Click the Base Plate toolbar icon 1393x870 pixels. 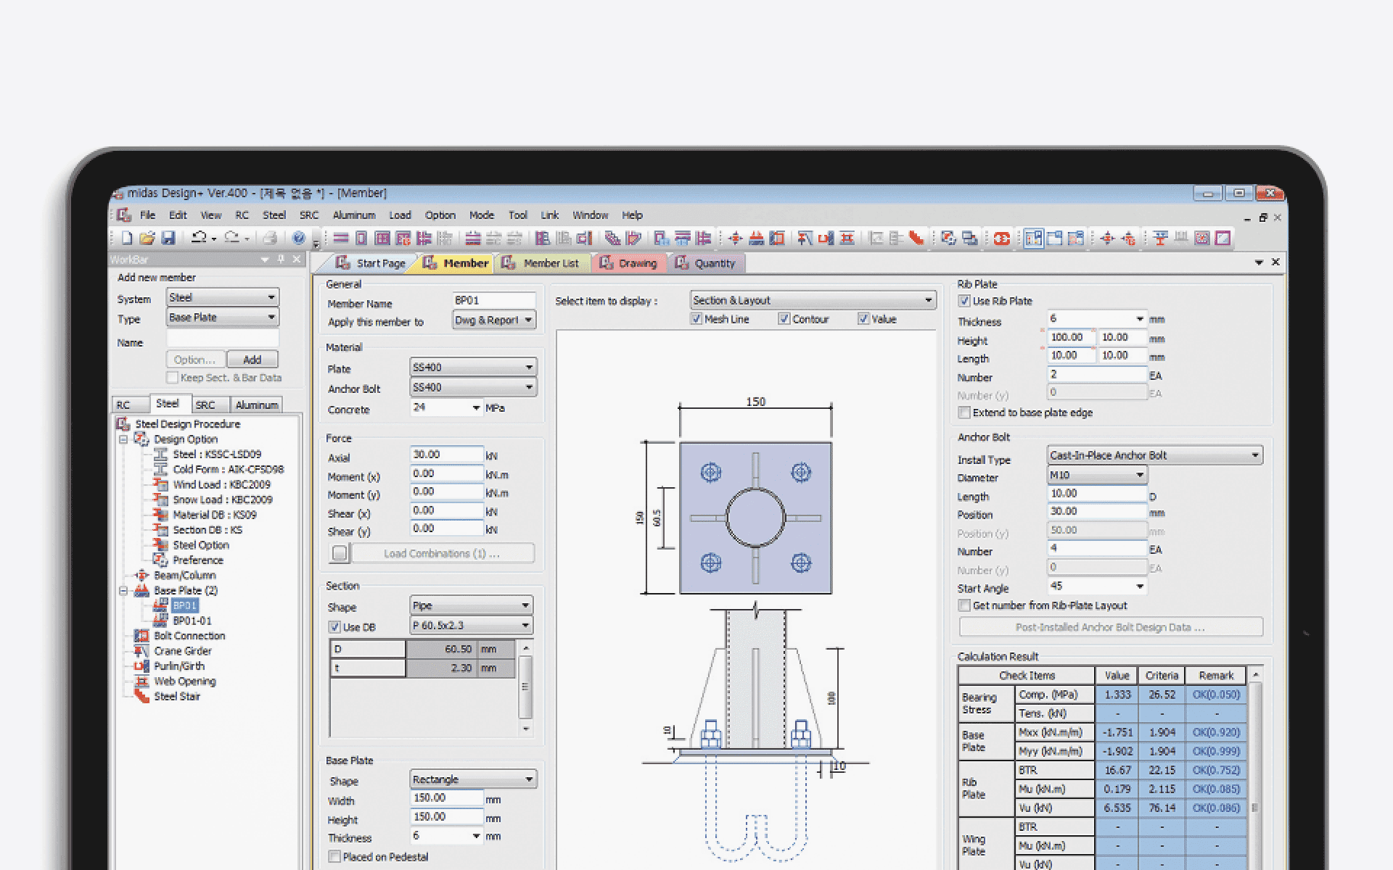(x=757, y=238)
